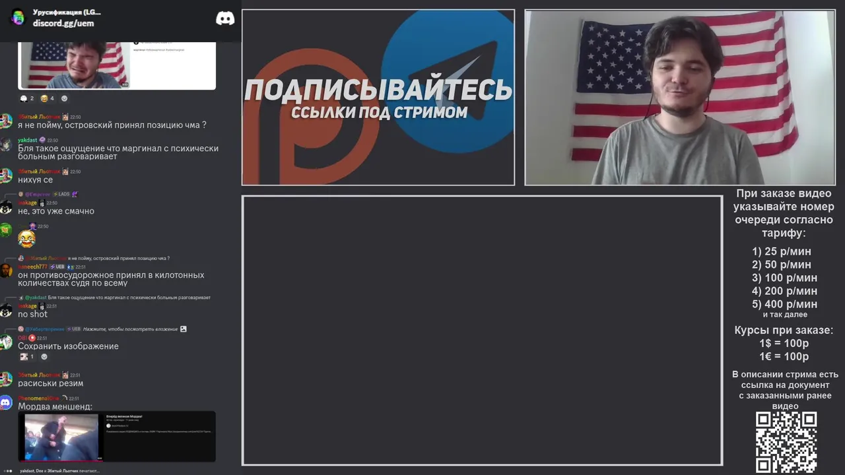845x475 pixels.
Task: Select the "Сохранить изображение" message
Action: click(68, 346)
